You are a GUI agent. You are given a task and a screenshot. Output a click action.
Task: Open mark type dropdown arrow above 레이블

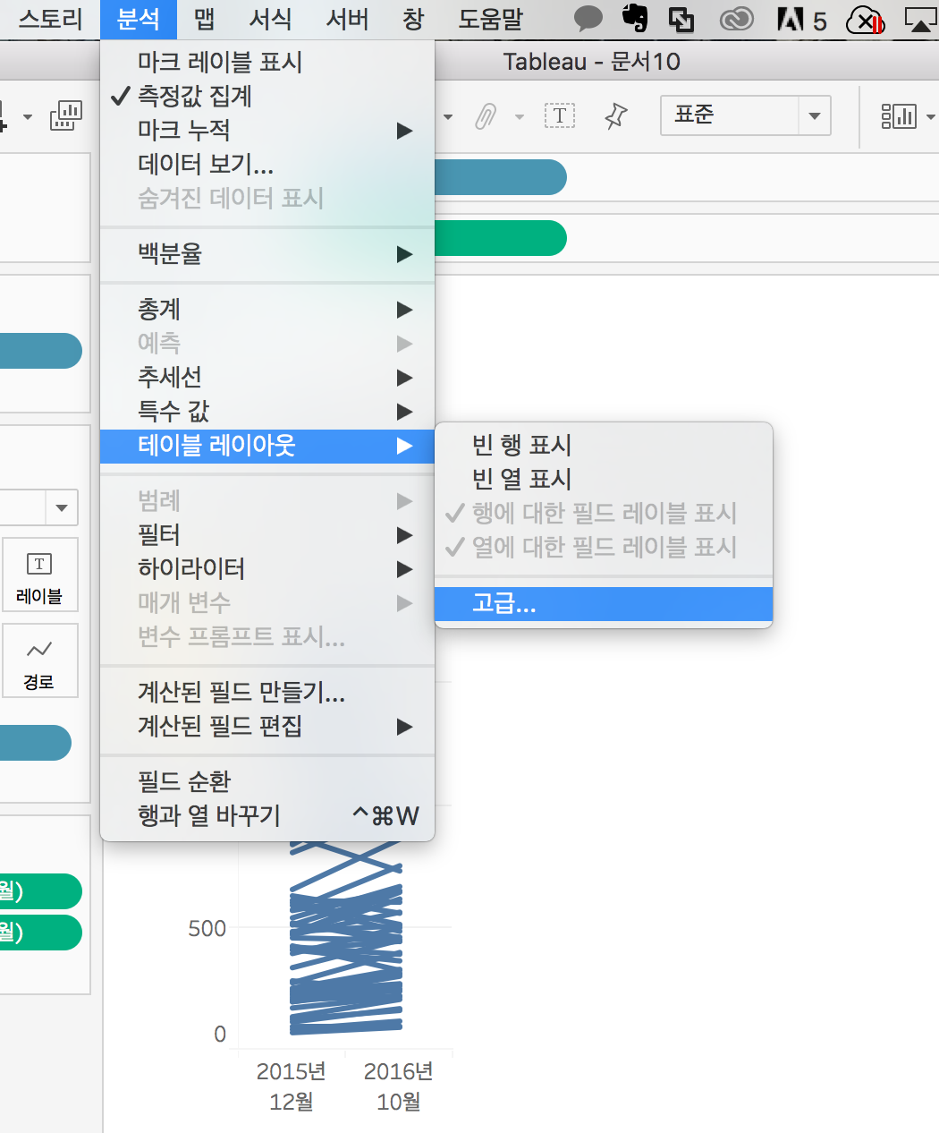click(x=62, y=507)
